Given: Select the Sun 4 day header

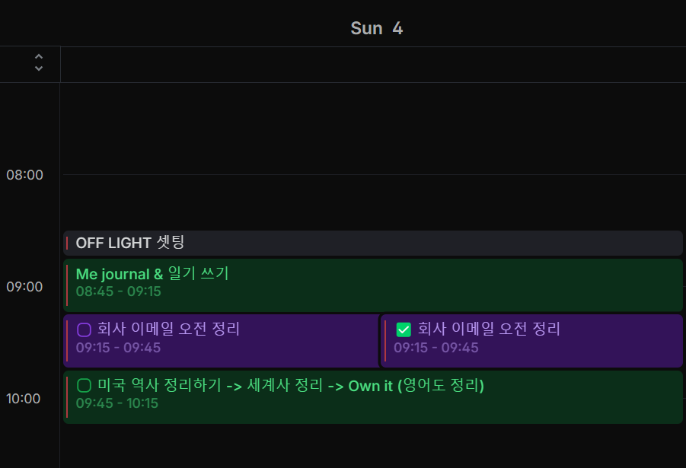Looking at the screenshot, I should [x=376, y=28].
